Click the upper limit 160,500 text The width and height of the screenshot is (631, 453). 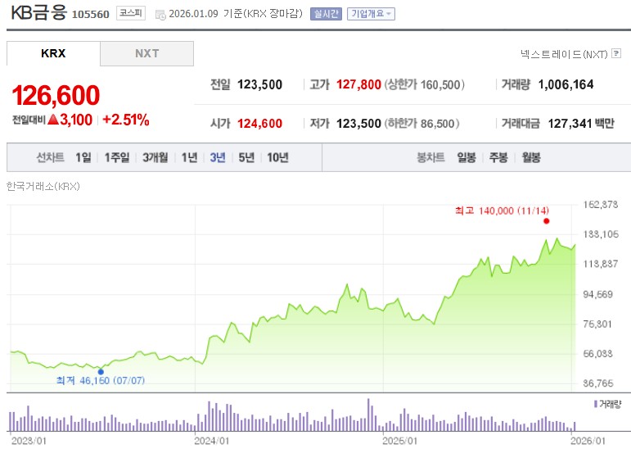click(x=425, y=84)
